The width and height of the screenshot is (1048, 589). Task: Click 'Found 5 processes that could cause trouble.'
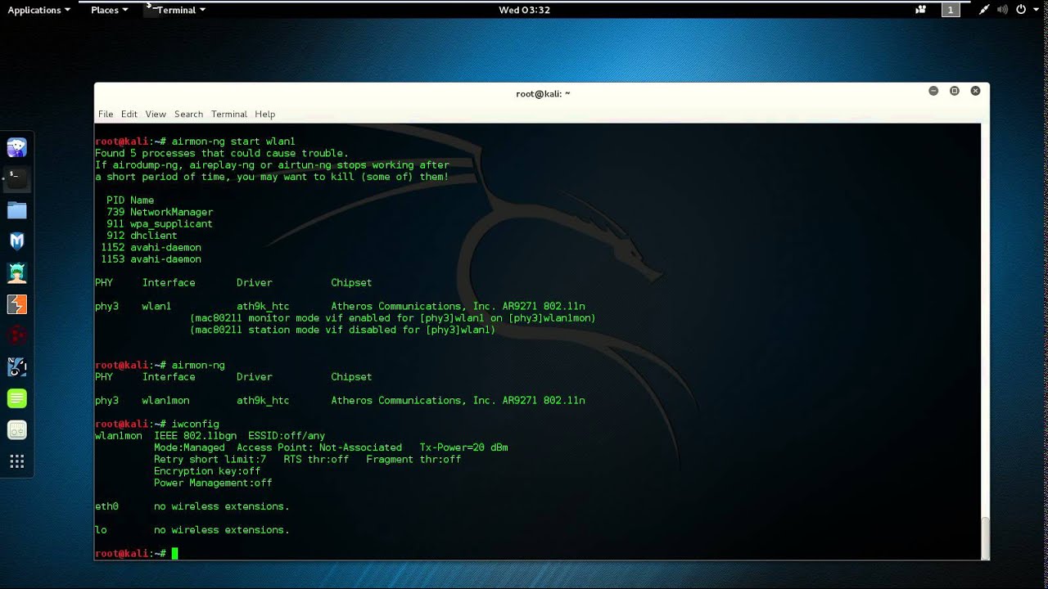click(222, 153)
